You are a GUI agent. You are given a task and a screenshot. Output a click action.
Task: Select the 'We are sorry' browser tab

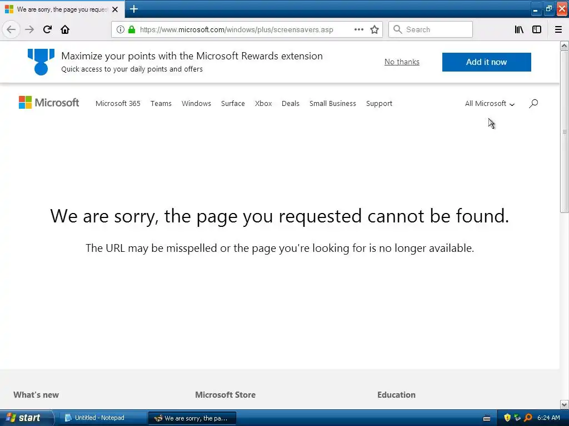(x=62, y=9)
